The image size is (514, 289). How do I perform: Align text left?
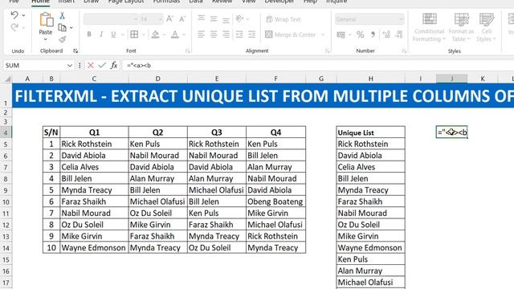[202, 34]
